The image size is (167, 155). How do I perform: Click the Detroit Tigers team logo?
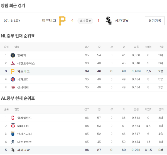point(13,142)
